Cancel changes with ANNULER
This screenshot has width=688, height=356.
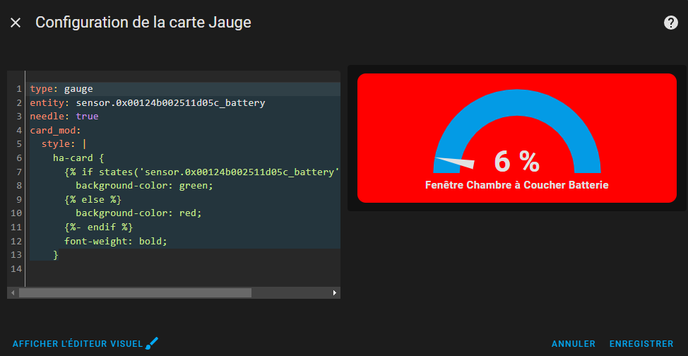coord(574,344)
